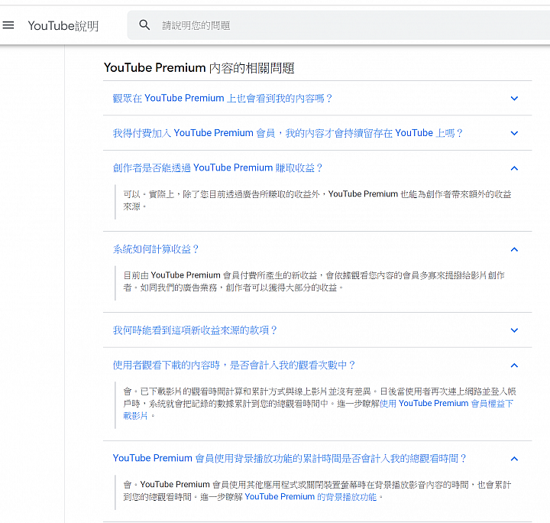550x523 pixels.
Task: Click up chevron beside 創作者是否能透過 question
Action: [x=514, y=168]
